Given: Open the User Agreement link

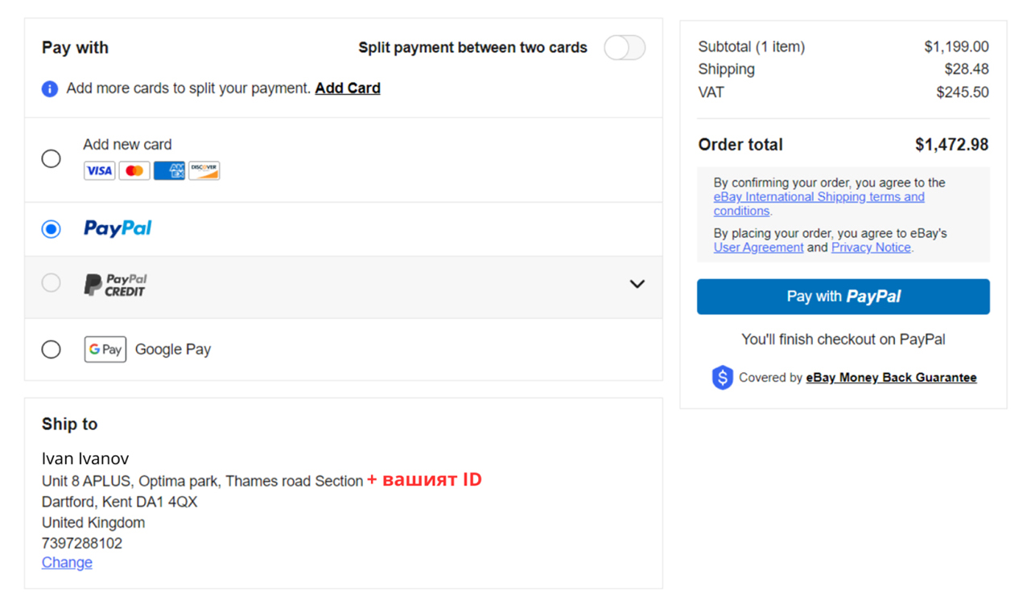Looking at the screenshot, I should [758, 248].
